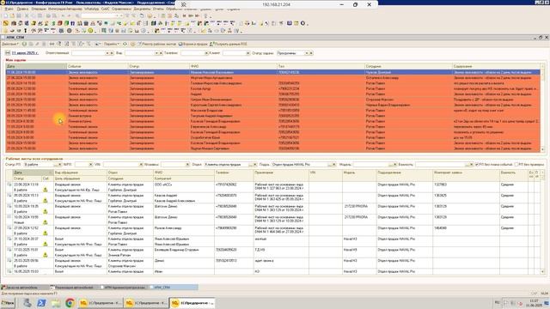The width and height of the screenshot is (550, 309).
Task: Click the VIN filter input field
Action: [120, 164]
